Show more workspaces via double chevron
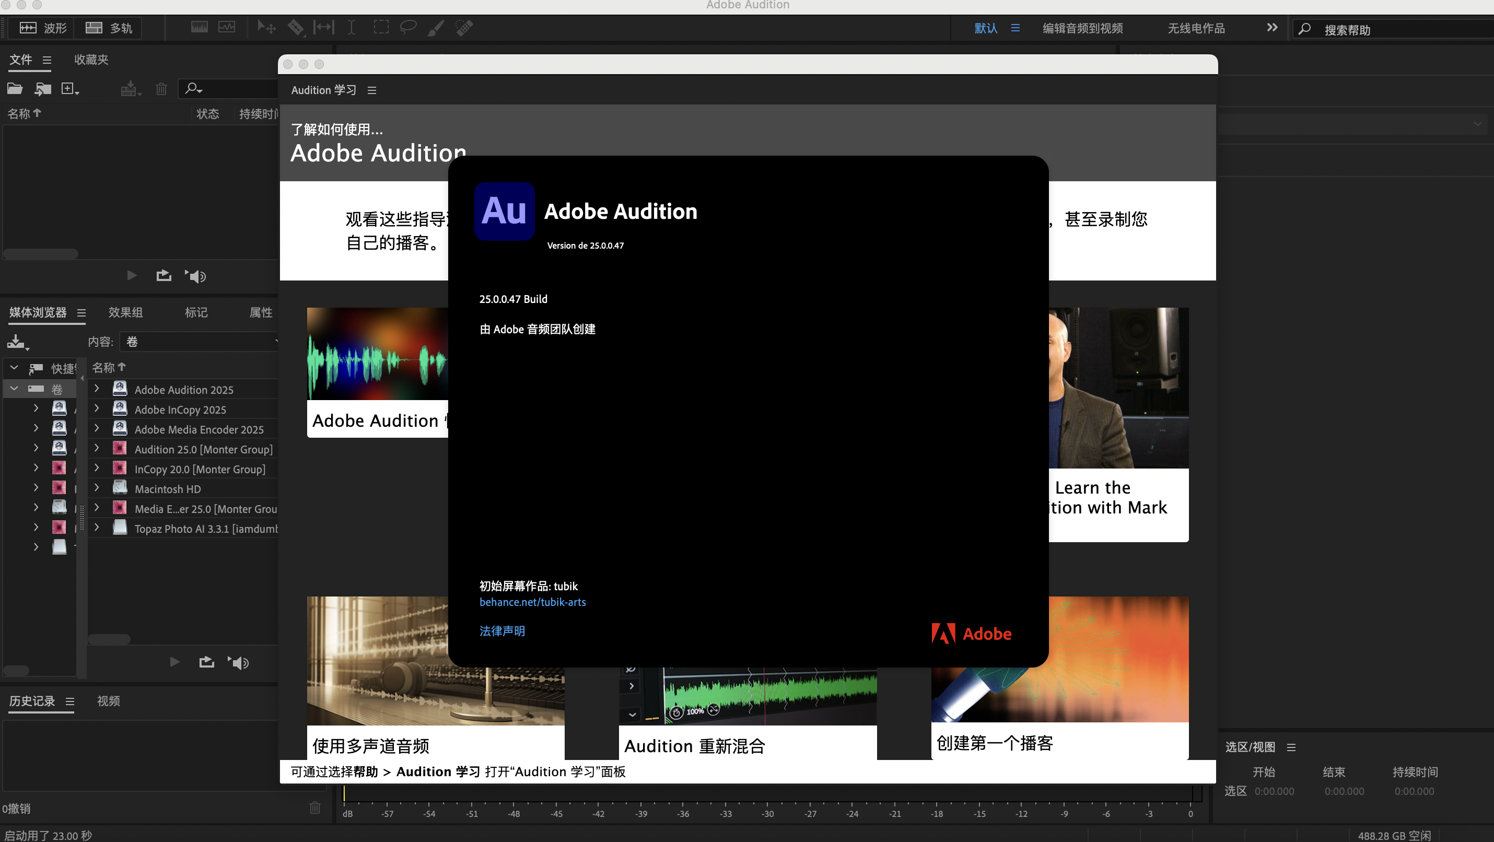This screenshot has width=1494, height=842. 1272,27
